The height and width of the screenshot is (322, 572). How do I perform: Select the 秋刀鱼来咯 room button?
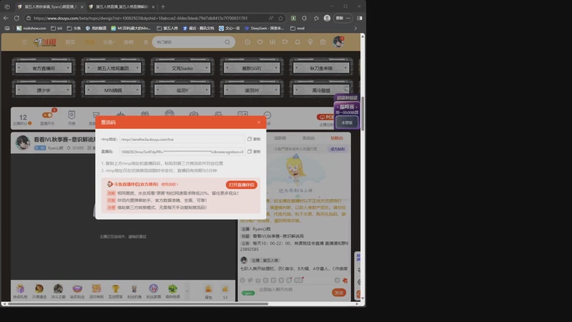pyautogui.click(x=321, y=68)
